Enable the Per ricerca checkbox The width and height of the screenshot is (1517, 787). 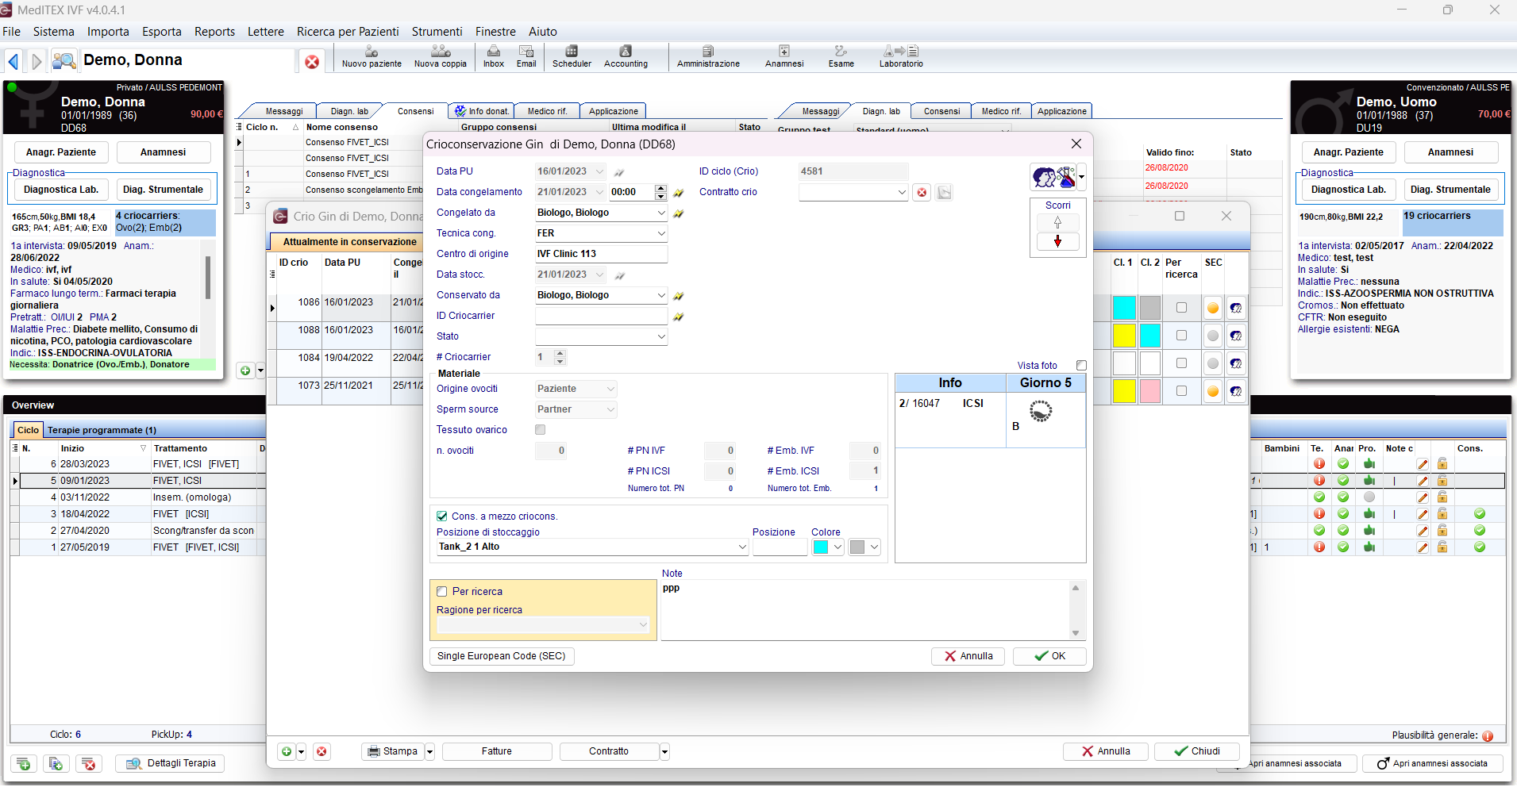click(442, 592)
